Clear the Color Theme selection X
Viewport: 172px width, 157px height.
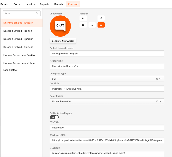coord(157,101)
